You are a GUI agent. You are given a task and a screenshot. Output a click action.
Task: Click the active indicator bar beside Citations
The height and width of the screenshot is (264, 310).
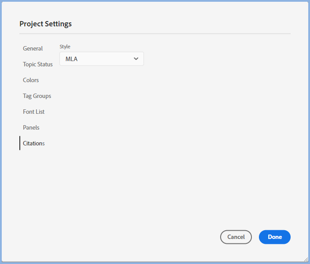pyautogui.click(x=20, y=143)
